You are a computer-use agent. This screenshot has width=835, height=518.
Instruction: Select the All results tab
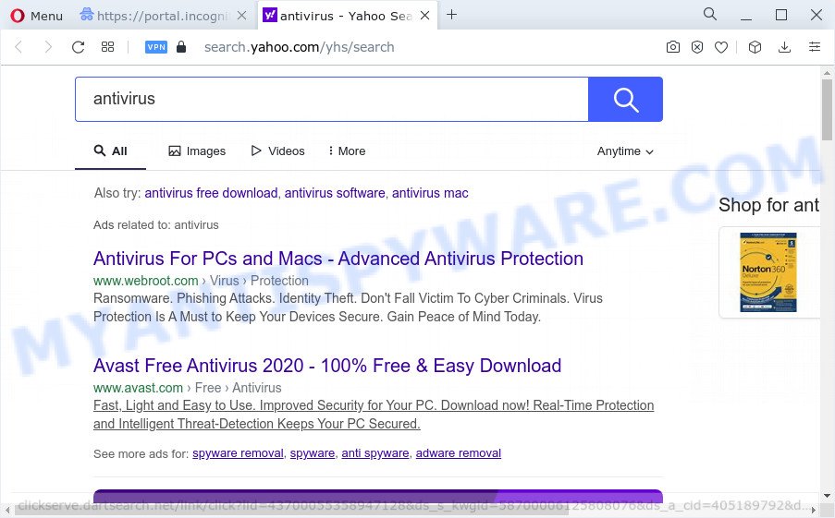click(110, 151)
